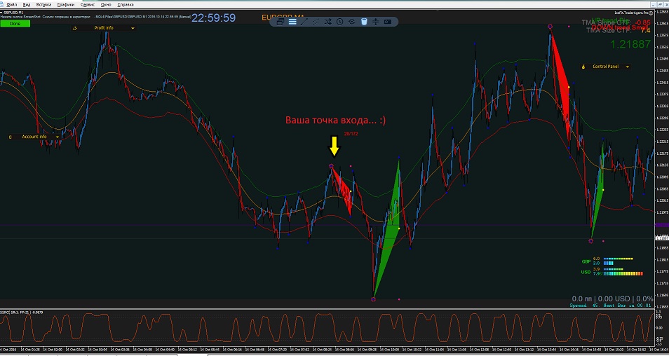Click the EURGBP M1 orange label
Image resolution: width=669 pixels, height=356 pixels.
(283, 18)
